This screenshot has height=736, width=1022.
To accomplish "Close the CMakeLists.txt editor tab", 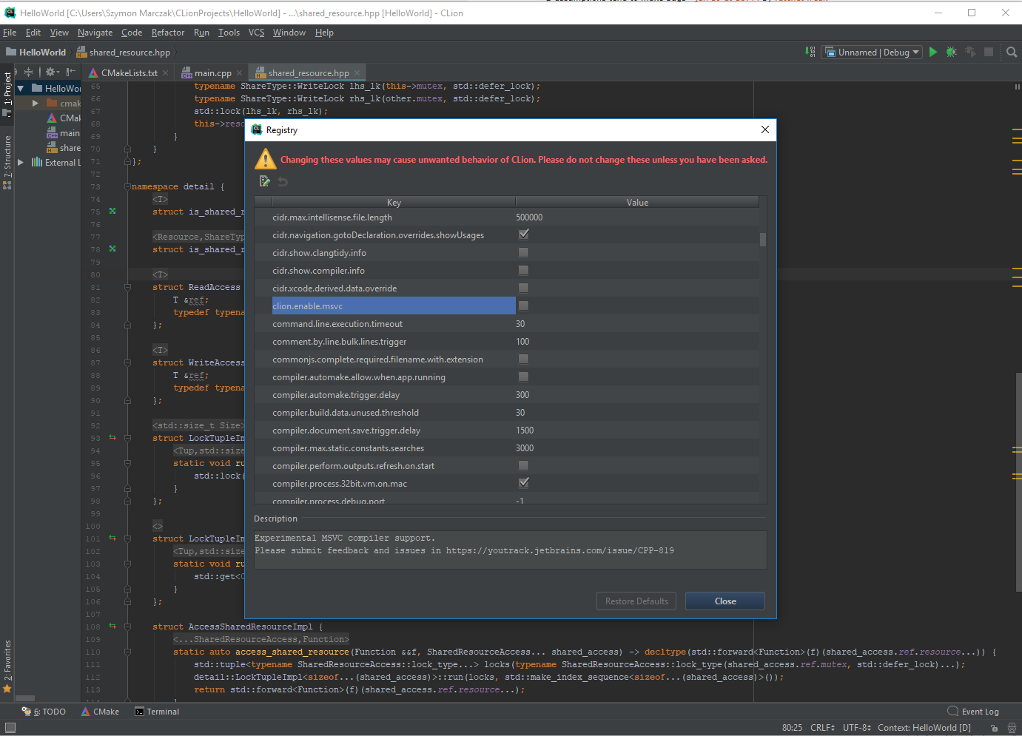I will 166,72.
